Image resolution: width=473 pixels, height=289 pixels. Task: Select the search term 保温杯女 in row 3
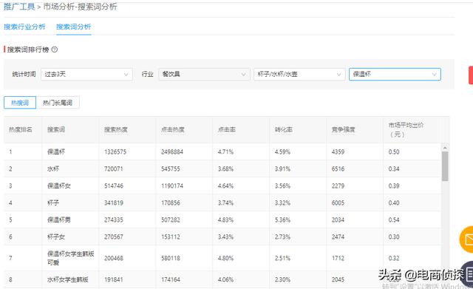[59, 186]
